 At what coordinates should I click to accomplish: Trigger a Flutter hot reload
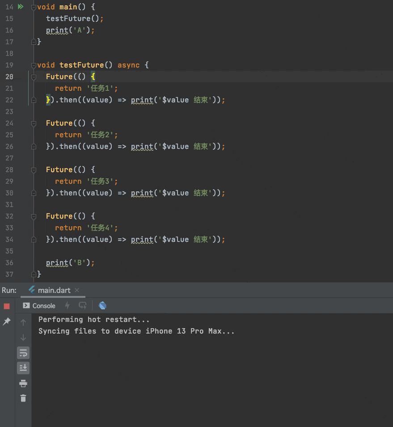pos(66,305)
